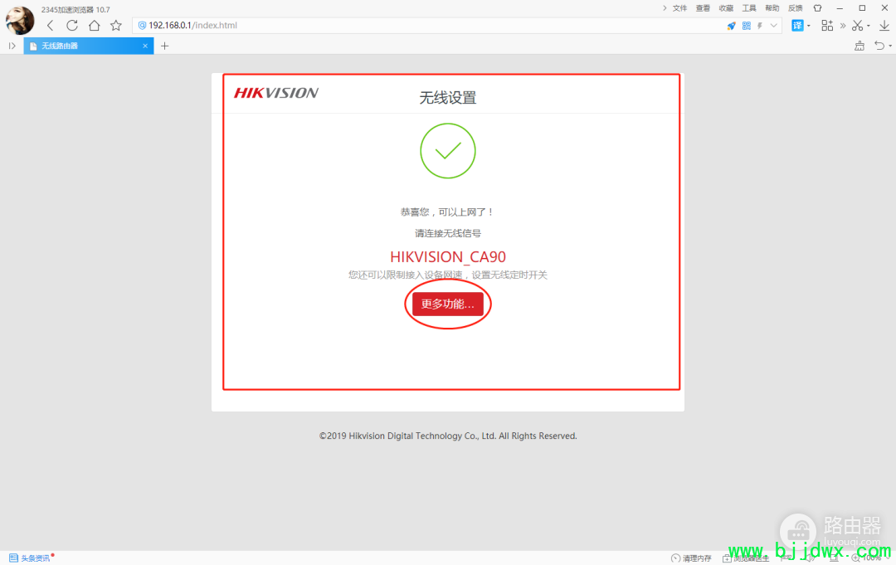
Task: Click the browser back arrow
Action: pyautogui.click(x=51, y=25)
